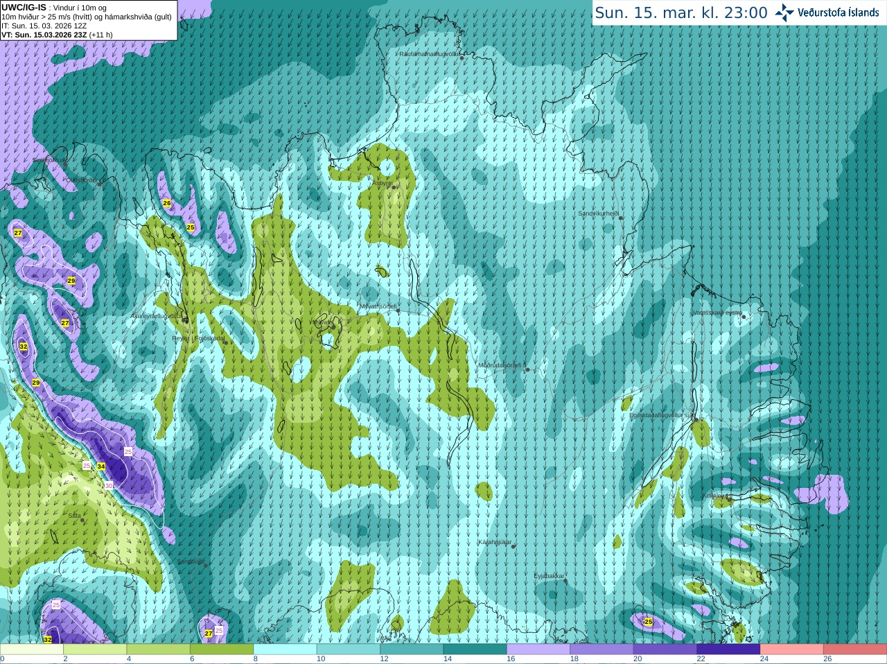Click the Sáta station label
Image resolution: width=887 pixels, height=664 pixels.
[x=74, y=516]
